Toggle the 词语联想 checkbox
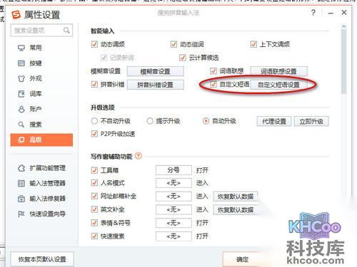This screenshot has height=267, width=357. [213, 71]
